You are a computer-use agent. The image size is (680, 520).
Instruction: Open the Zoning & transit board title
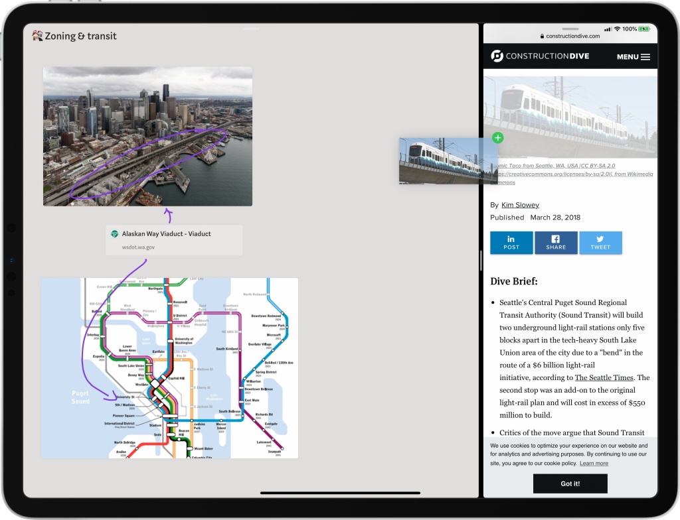click(x=80, y=36)
